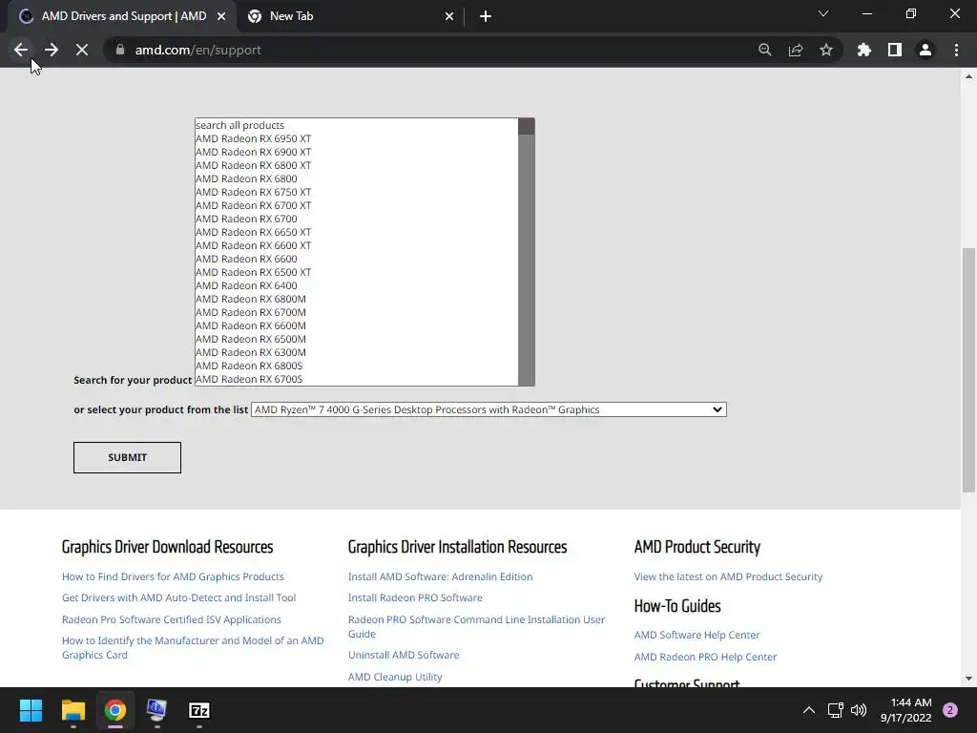
Task: Go forward with the browser forward arrow
Action: pos(52,50)
